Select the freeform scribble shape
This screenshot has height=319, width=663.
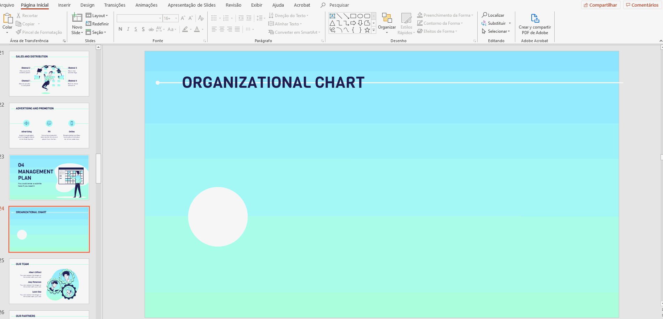(332, 30)
